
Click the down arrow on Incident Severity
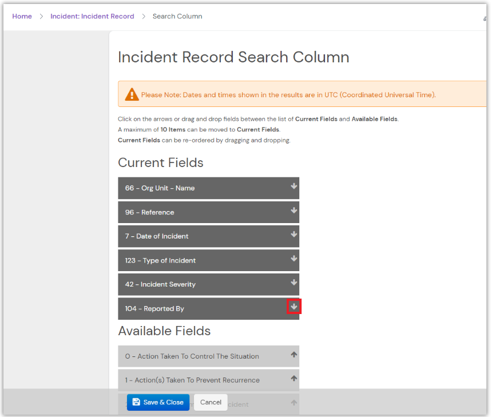pos(294,283)
